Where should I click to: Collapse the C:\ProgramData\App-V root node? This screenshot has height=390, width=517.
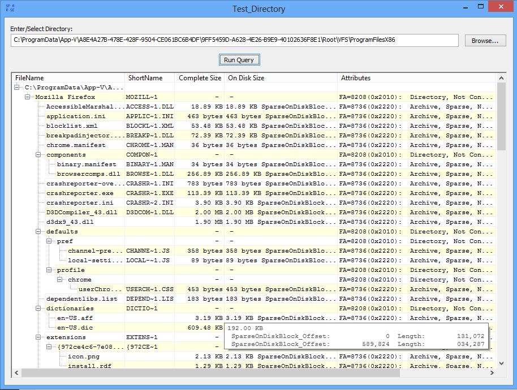(x=16, y=87)
